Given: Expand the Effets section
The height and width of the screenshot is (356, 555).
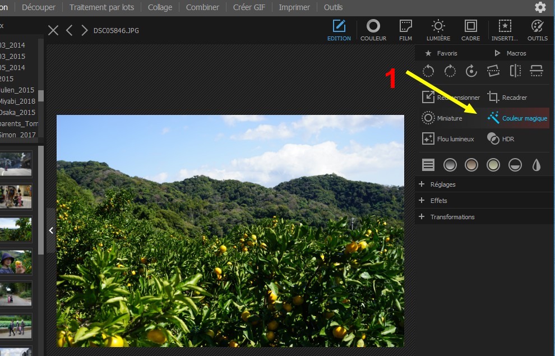Looking at the screenshot, I should [x=484, y=200].
